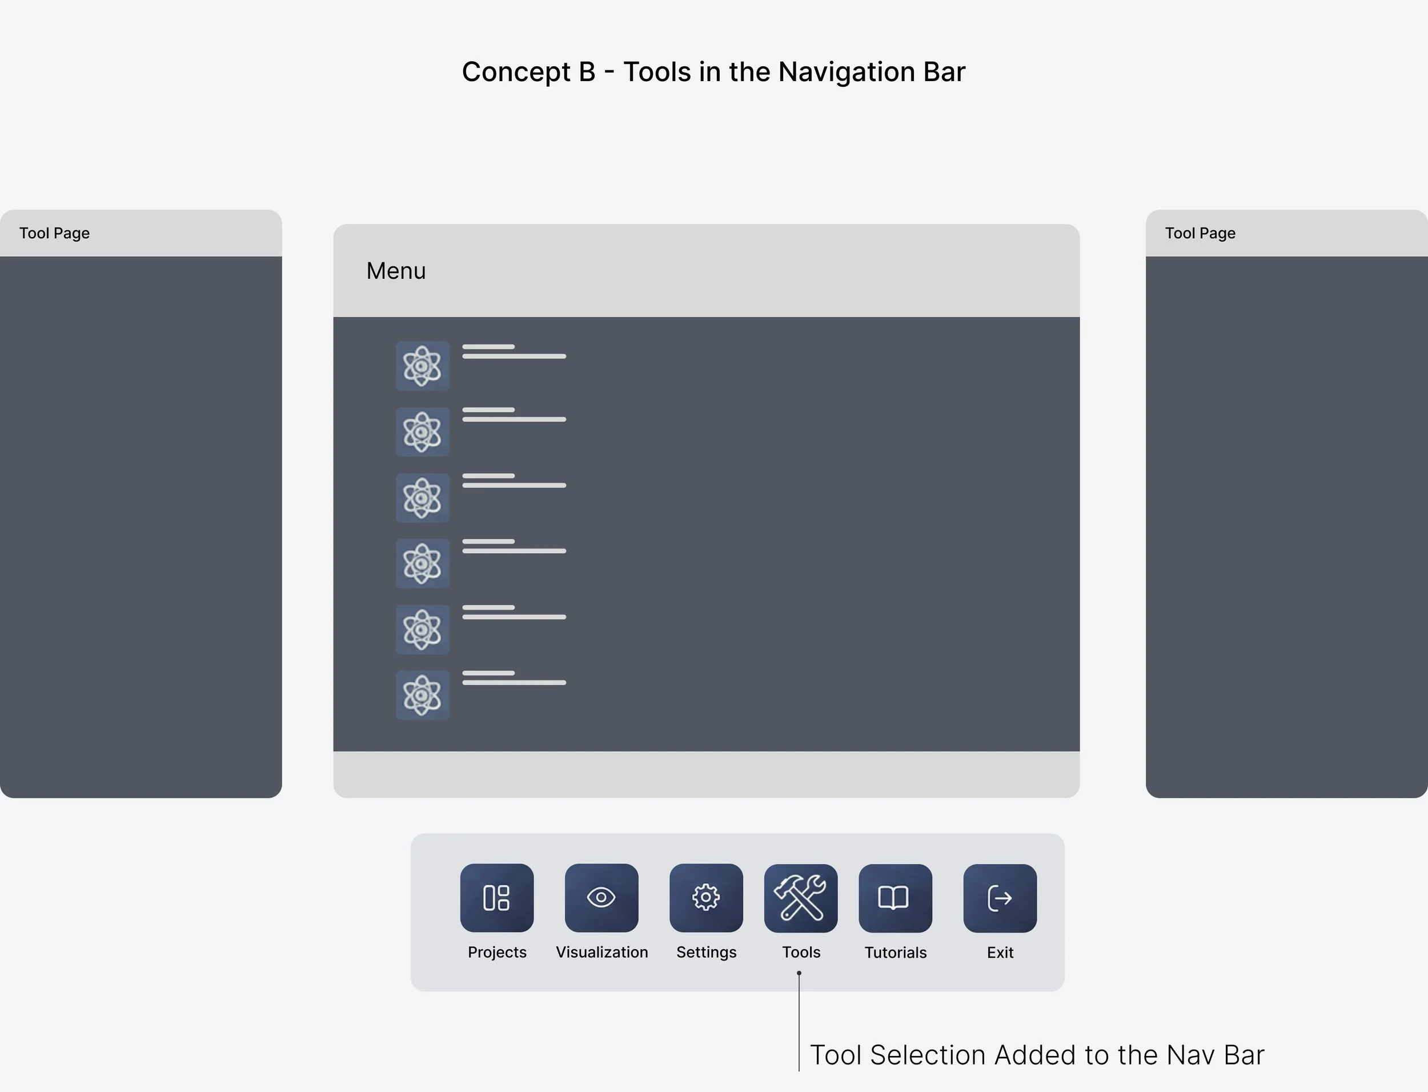The image size is (1428, 1092).
Task: Click the Menu panel title
Action: 396,271
